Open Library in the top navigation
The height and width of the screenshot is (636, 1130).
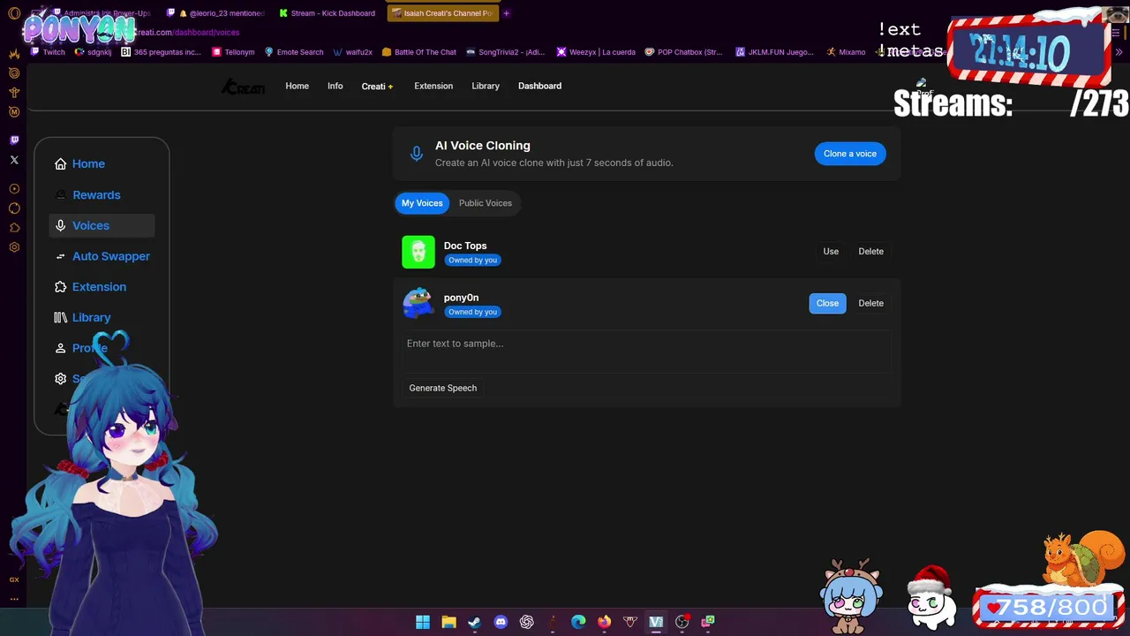(486, 86)
